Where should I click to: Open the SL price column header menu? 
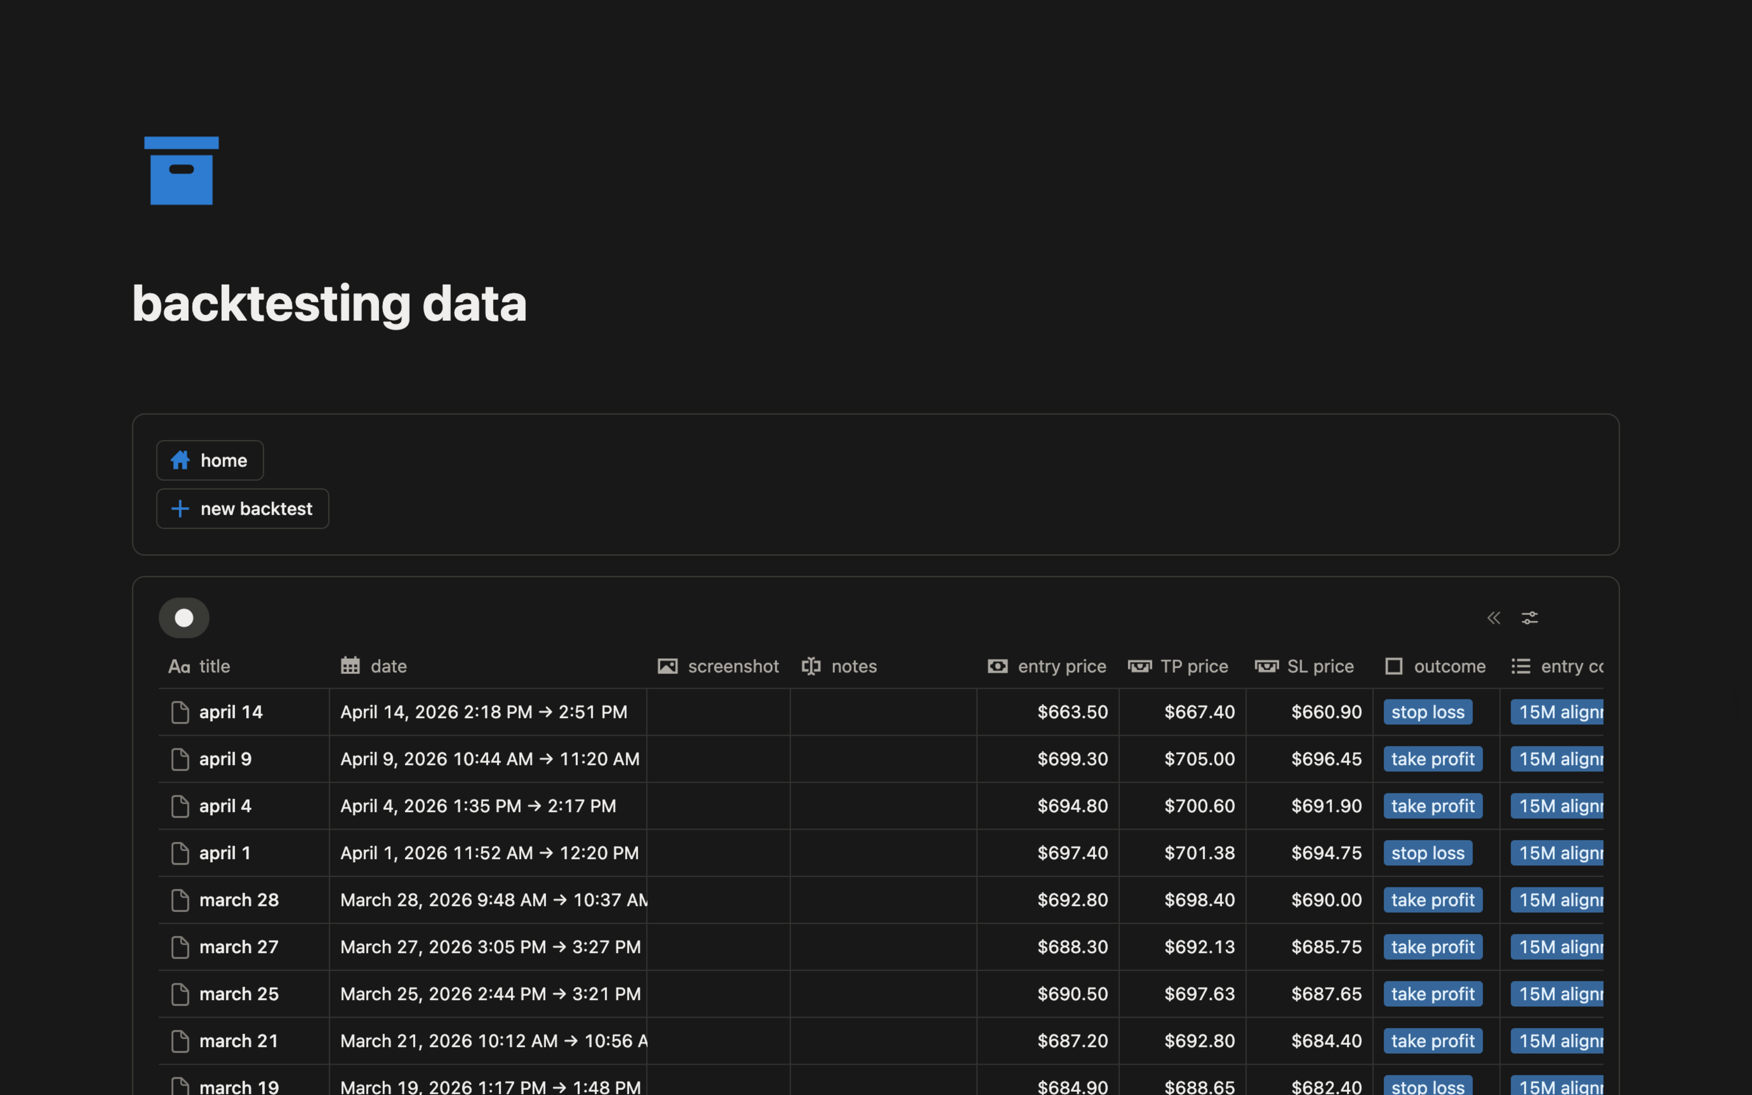coord(1309,666)
